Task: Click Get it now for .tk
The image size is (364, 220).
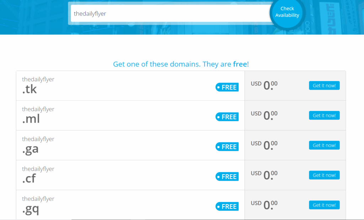Action: pos(324,86)
